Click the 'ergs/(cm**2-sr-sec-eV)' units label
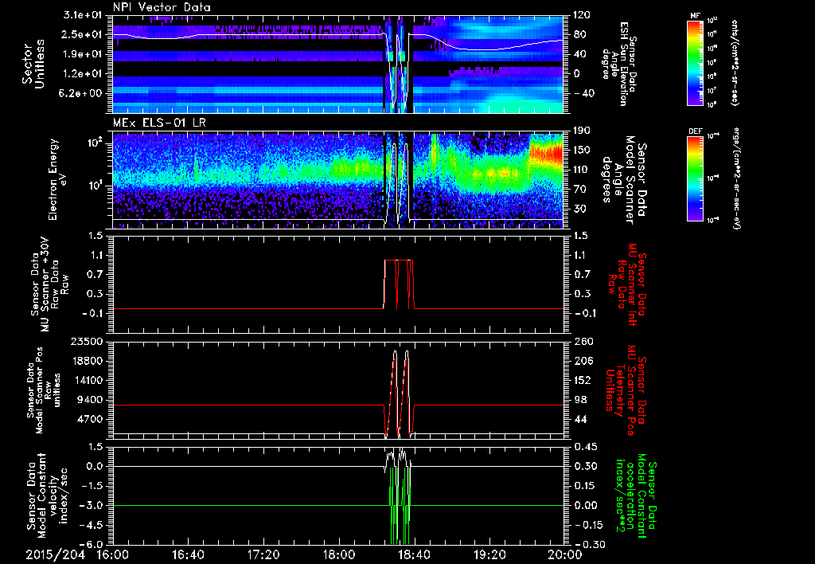This screenshot has width=815, height=564. click(x=735, y=178)
